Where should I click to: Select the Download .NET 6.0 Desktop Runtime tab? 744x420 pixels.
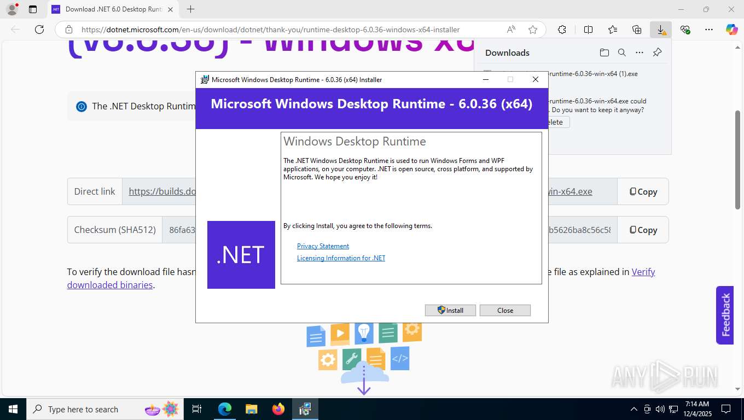(113, 9)
